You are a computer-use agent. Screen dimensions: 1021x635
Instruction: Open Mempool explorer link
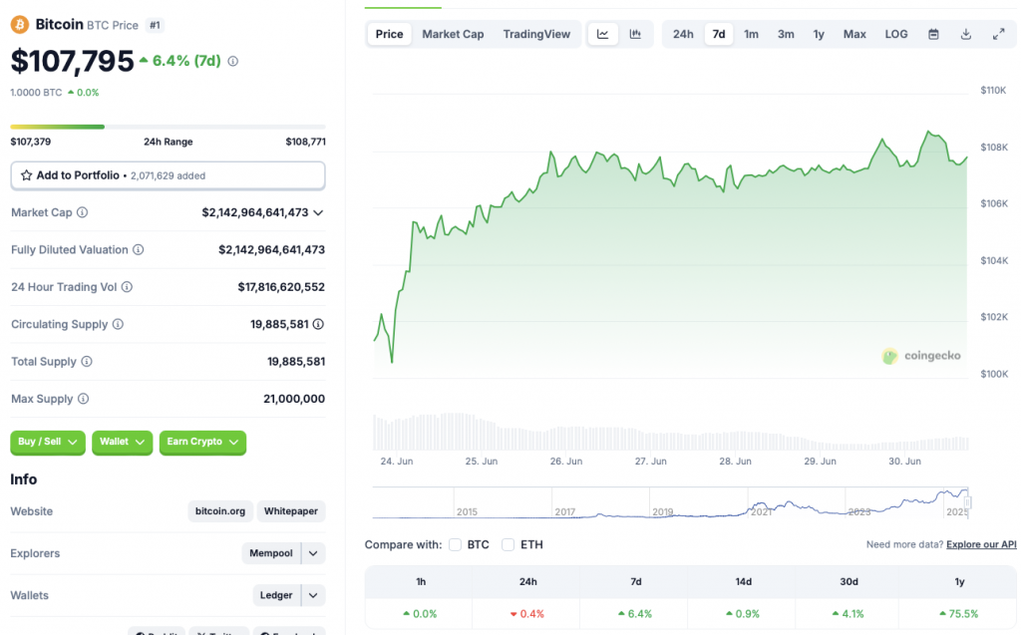tap(271, 553)
